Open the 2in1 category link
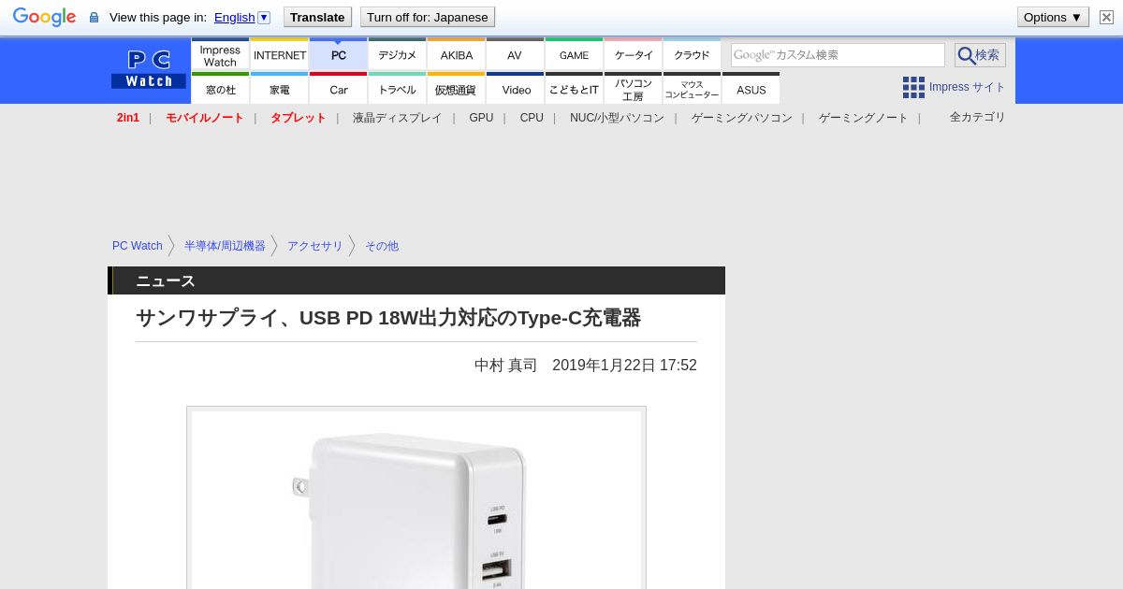The width and height of the screenshot is (1123, 589). pyautogui.click(x=128, y=118)
